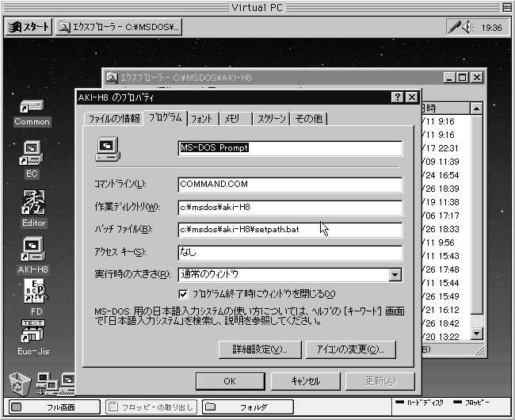Image resolution: width=515 pixels, height=420 pixels.
Task: Click the access key field showing なし
Action: 290,253
